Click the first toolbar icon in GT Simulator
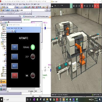 point(8,31)
